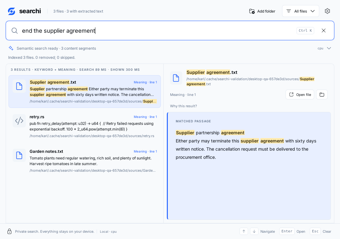Click the document icon of Garden notes.txt
The height and width of the screenshot is (239, 340).
click(x=19, y=155)
